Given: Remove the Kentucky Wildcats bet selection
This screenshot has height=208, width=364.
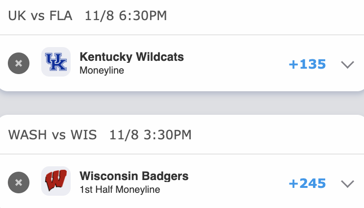Looking at the screenshot, I should pos(19,63).
